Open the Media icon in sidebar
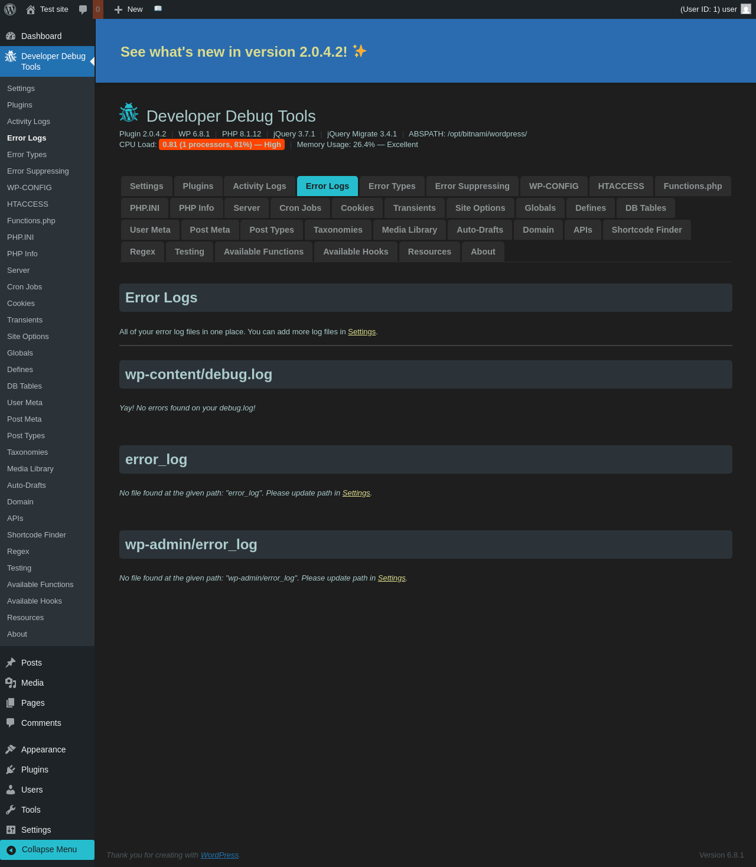 [x=11, y=683]
